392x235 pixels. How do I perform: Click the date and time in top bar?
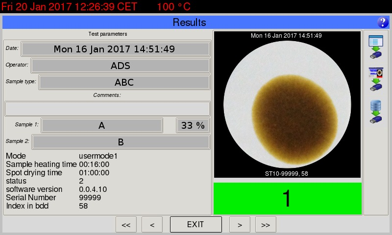[69, 7]
